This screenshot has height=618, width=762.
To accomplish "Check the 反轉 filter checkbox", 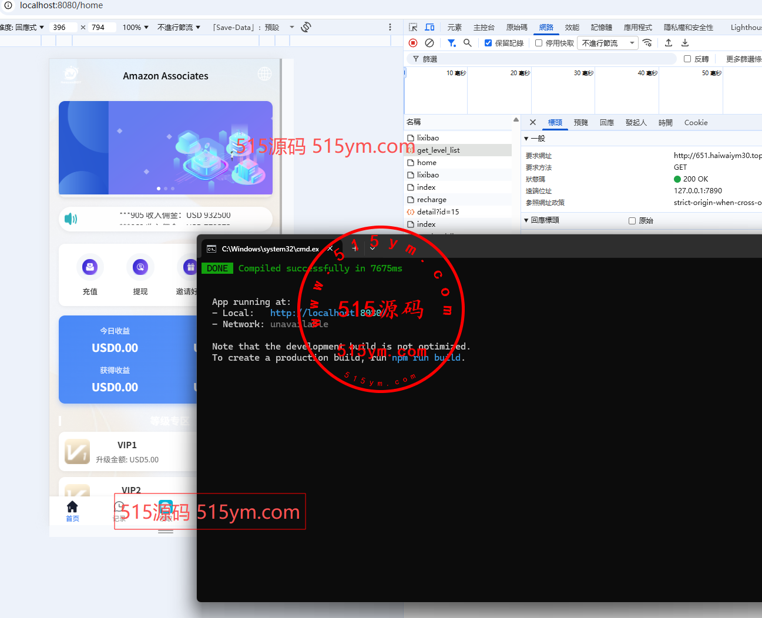I will tap(687, 59).
